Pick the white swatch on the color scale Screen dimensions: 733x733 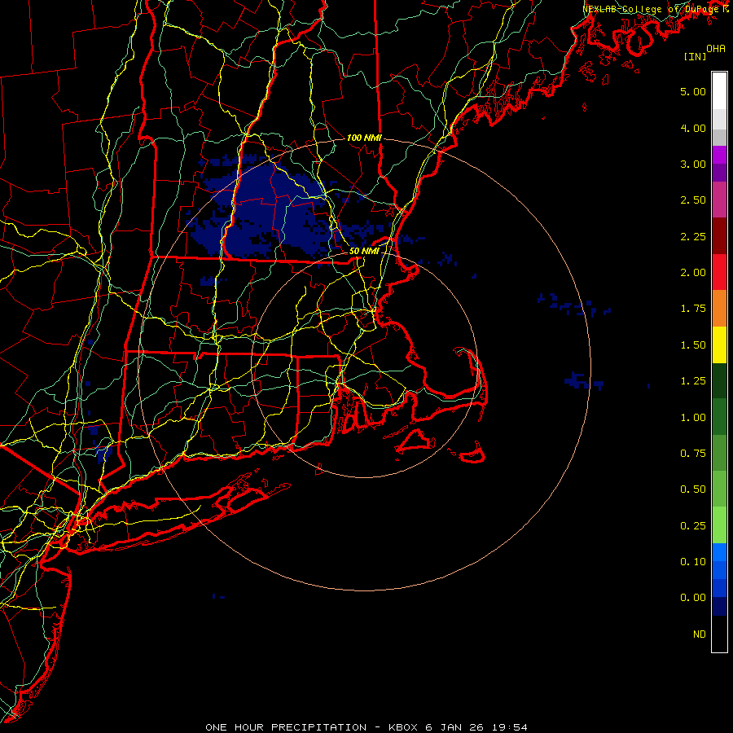(x=719, y=91)
